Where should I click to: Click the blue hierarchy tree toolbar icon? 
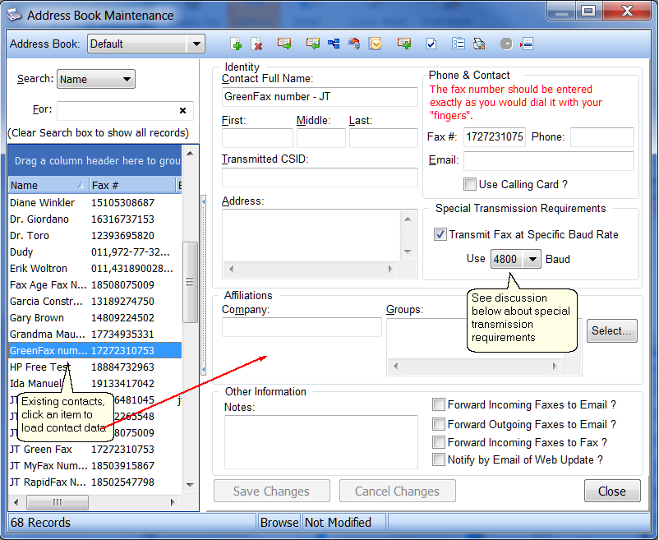[x=334, y=44]
